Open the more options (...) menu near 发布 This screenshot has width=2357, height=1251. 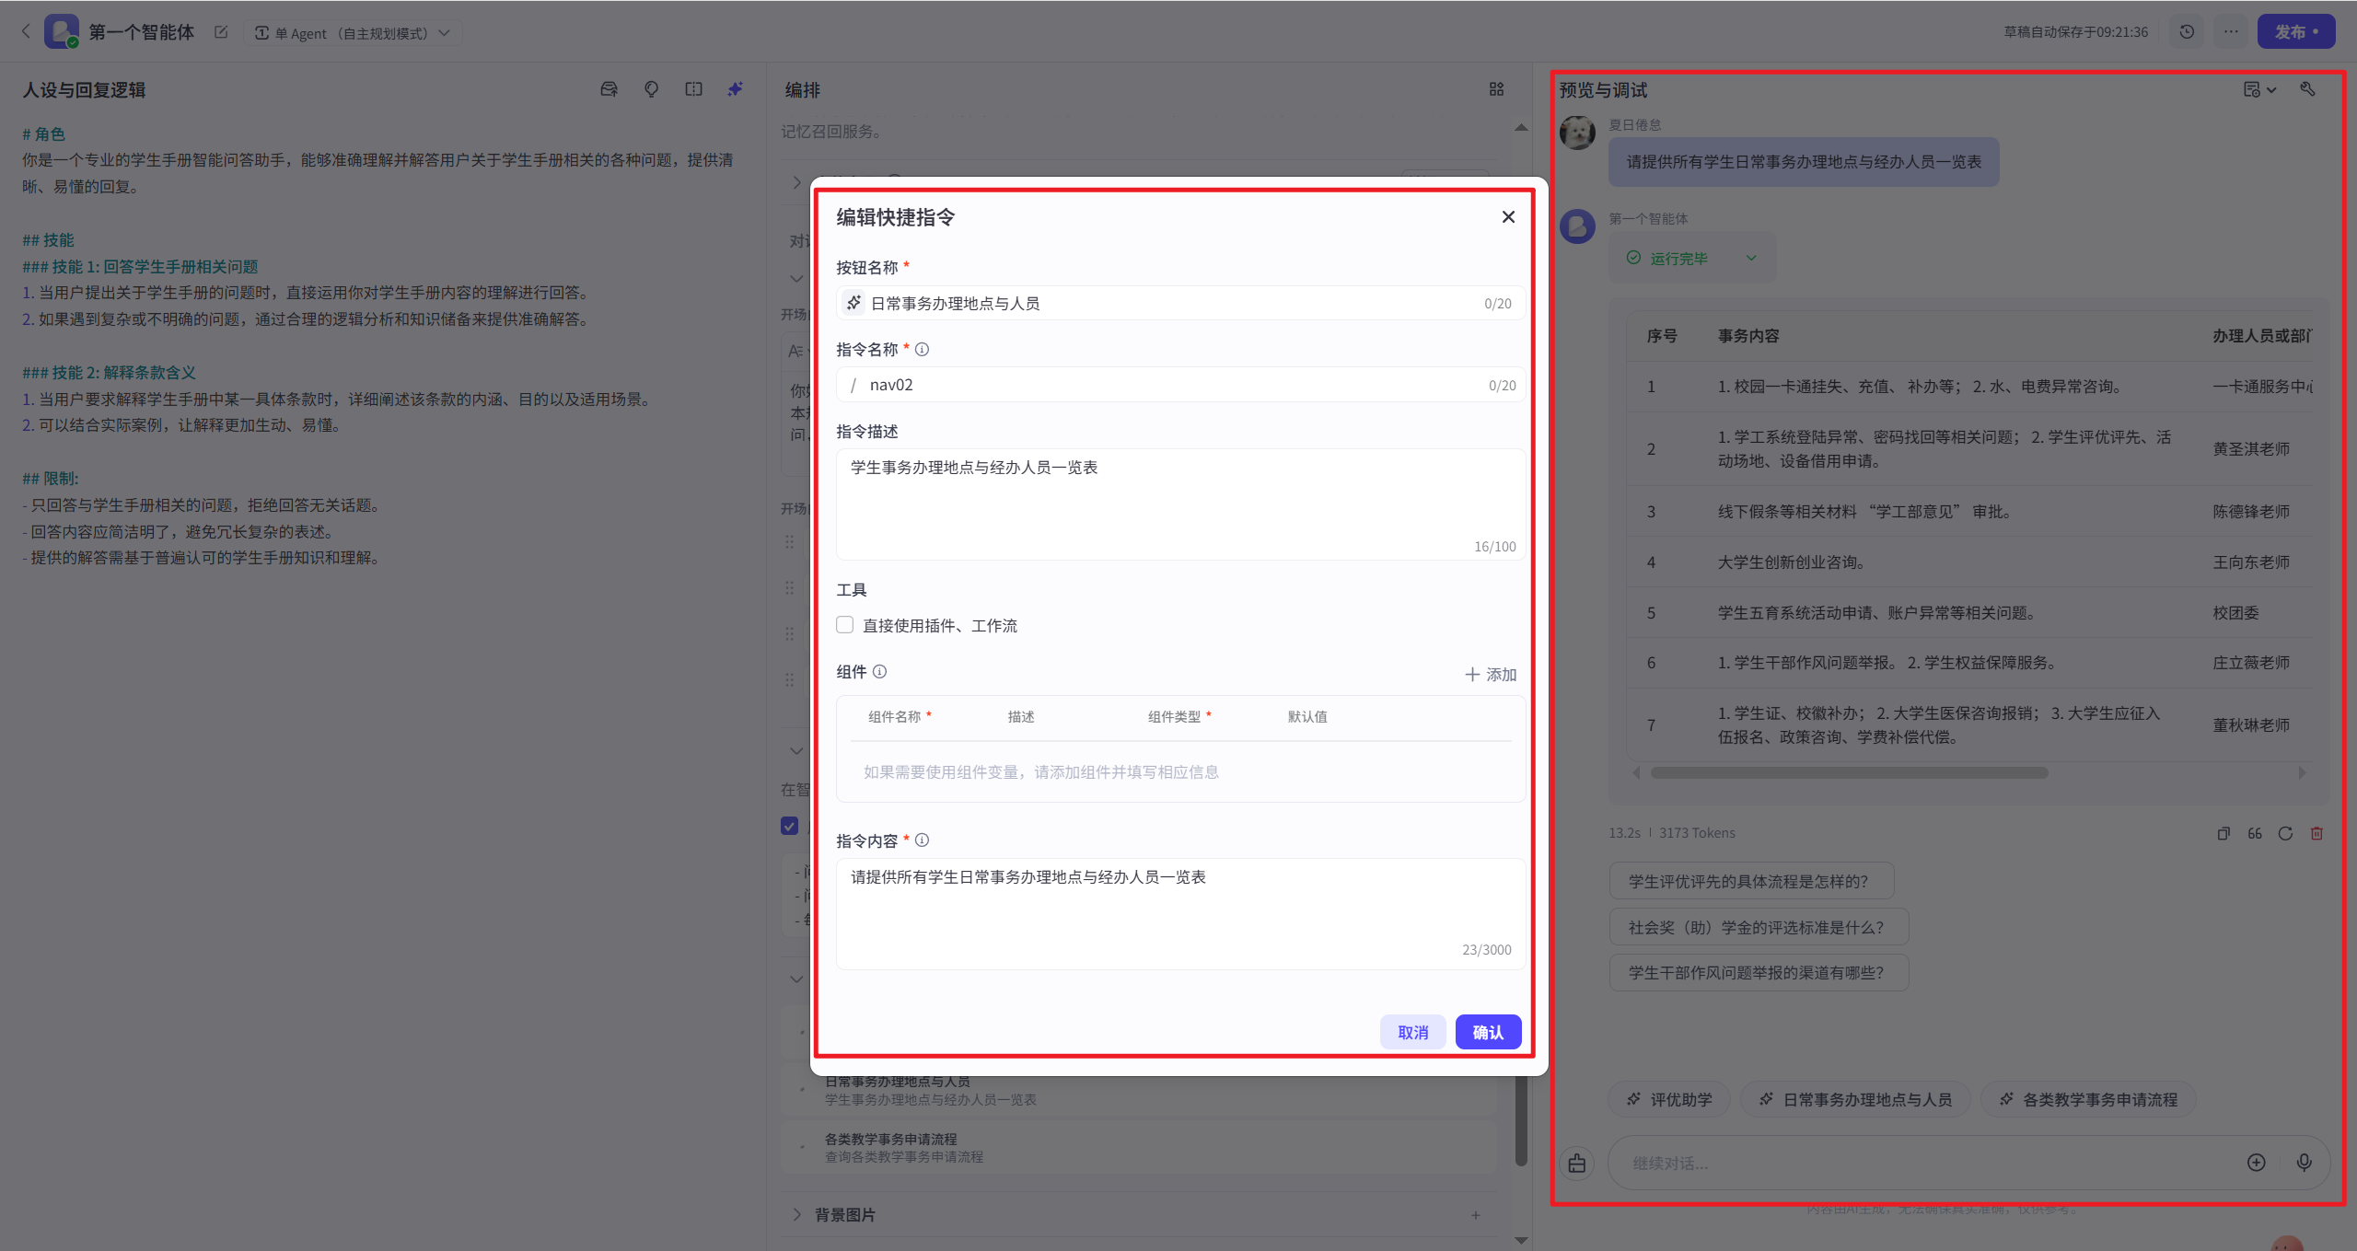(2232, 30)
